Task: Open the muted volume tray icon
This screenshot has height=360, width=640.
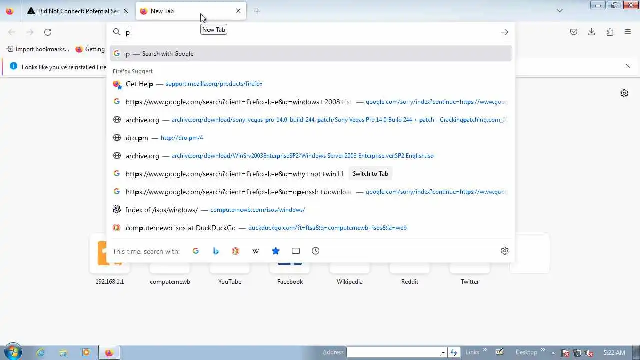Action: 589,352
